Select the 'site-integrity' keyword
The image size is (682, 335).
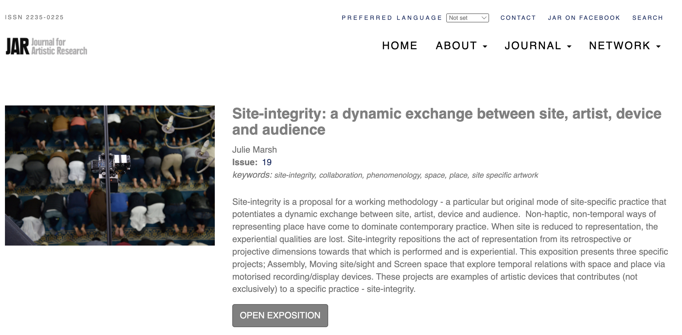click(x=295, y=175)
